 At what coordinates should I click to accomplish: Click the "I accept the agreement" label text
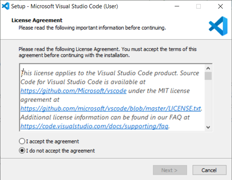(53, 142)
